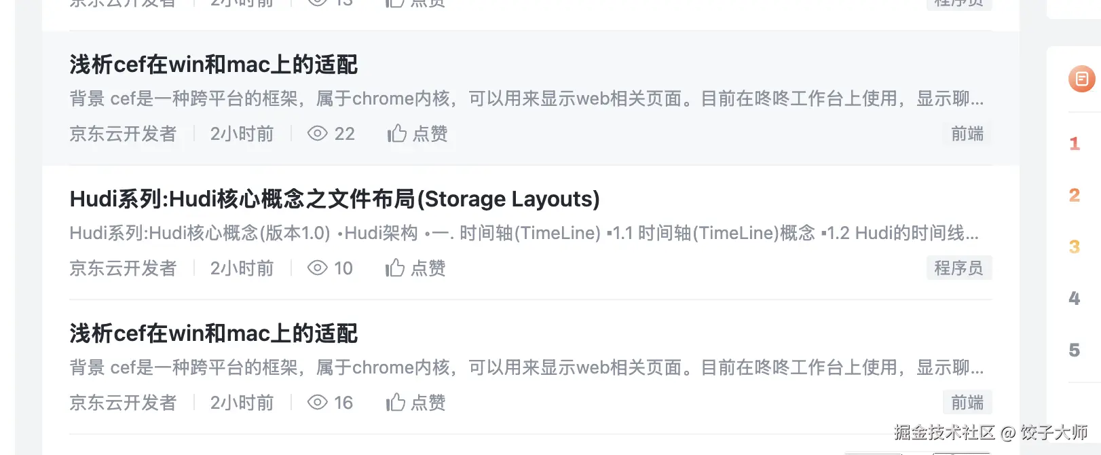Select ranking number 5 in the sidebar
Screen dimensions: 1101x455
pos(1075,350)
